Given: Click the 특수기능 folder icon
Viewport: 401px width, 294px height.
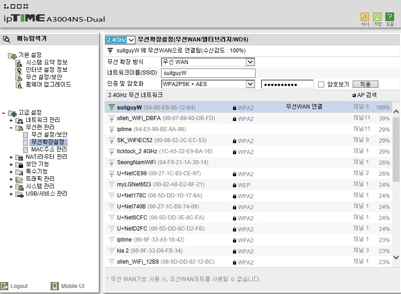Looking at the screenshot, I should coord(19,172).
